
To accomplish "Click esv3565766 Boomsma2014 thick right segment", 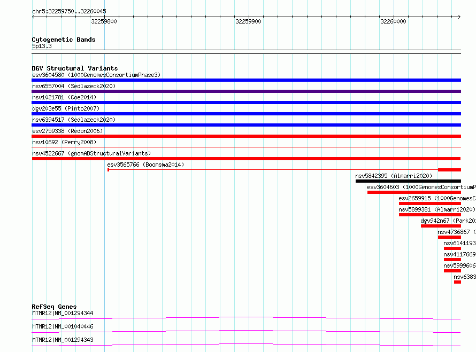I will [449, 170].
